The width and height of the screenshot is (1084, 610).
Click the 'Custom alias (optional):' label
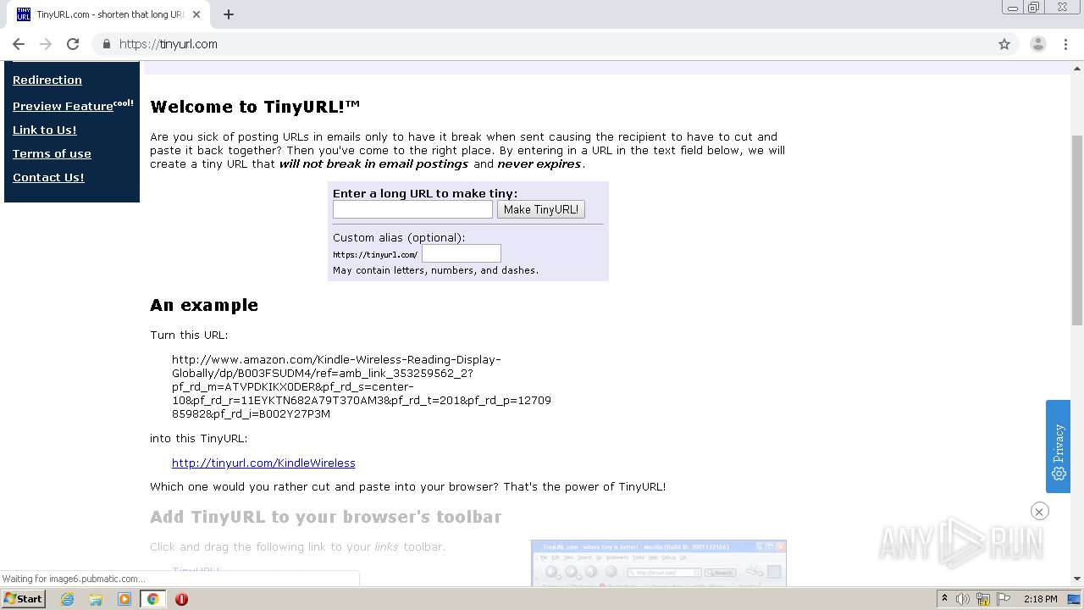tap(399, 237)
